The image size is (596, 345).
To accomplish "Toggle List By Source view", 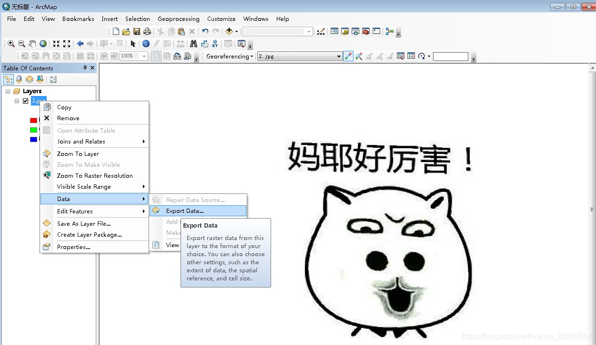I will [19, 79].
